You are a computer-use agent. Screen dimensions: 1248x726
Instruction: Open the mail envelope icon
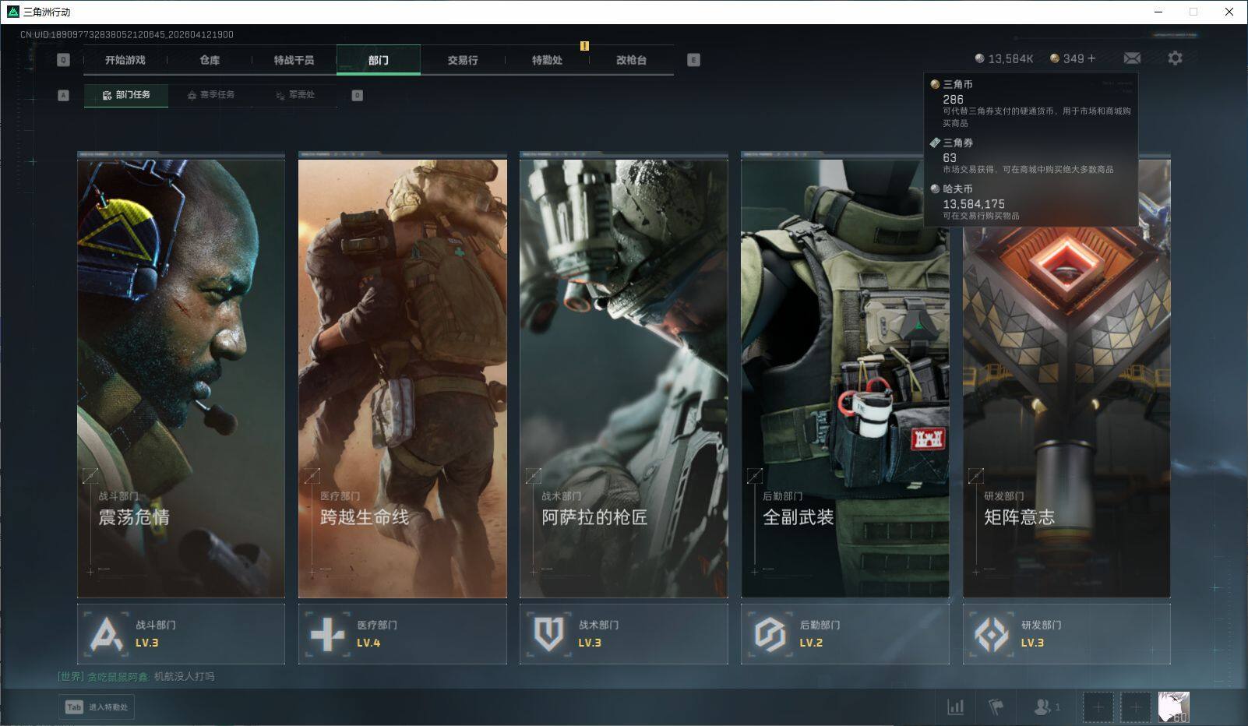[x=1132, y=58]
